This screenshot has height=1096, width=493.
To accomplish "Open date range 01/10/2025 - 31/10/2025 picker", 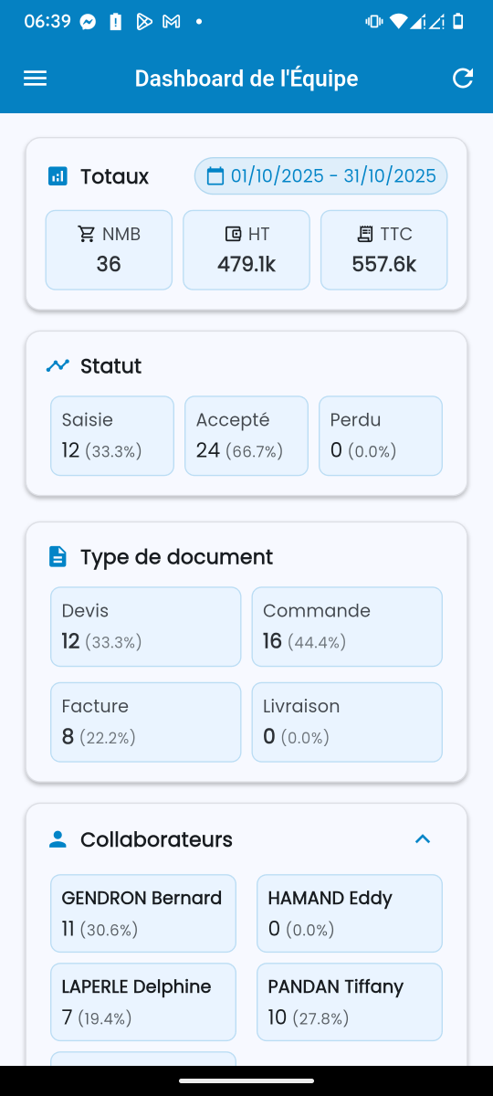I will pyautogui.click(x=320, y=176).
